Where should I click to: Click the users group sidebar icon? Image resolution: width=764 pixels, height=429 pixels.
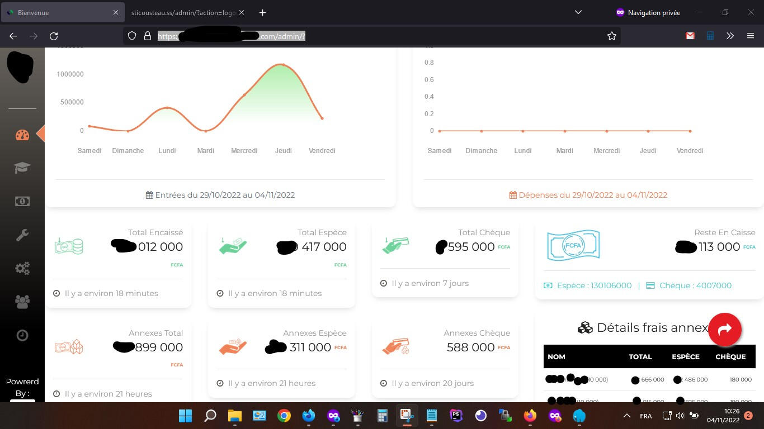click(x=22, y=302)
